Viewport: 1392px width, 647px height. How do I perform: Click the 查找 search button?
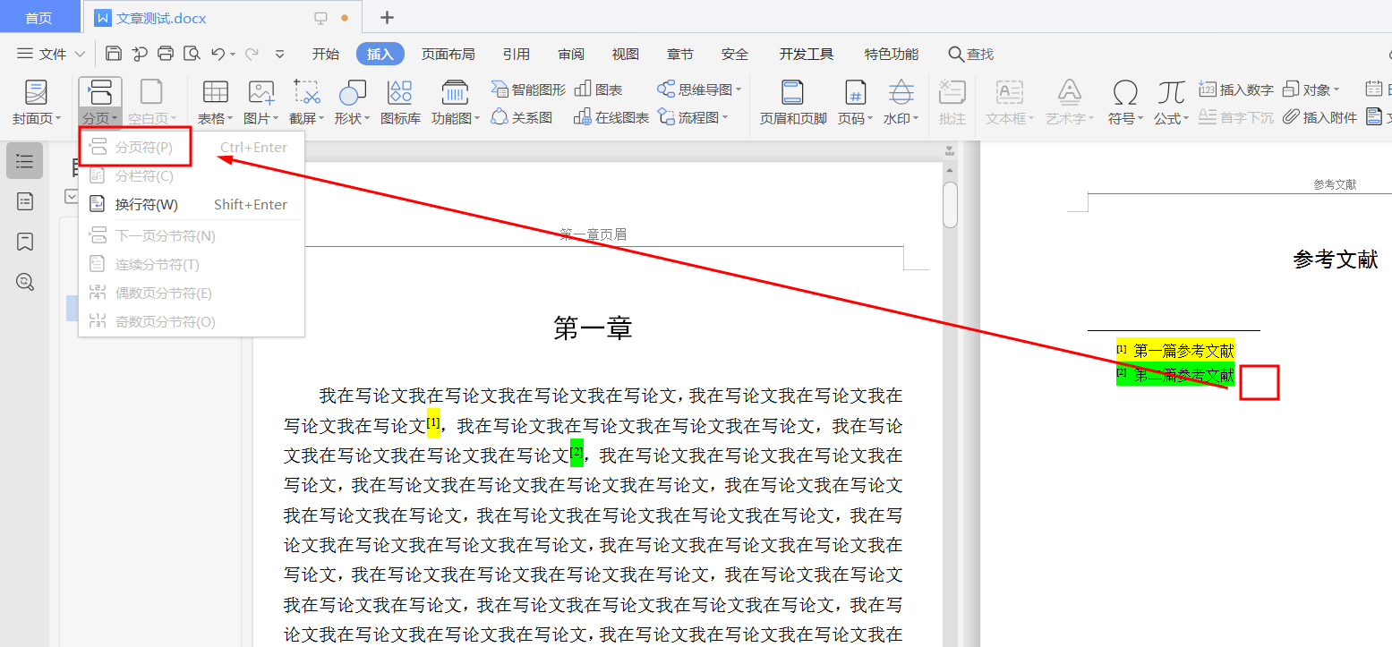pos(971,54)
